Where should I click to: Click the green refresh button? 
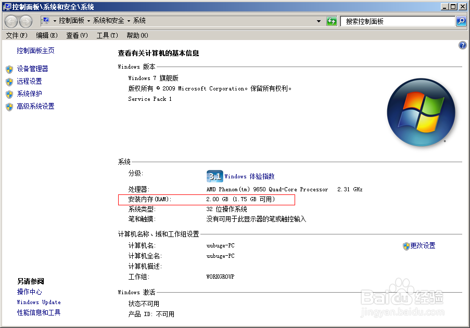click(332, 21)
